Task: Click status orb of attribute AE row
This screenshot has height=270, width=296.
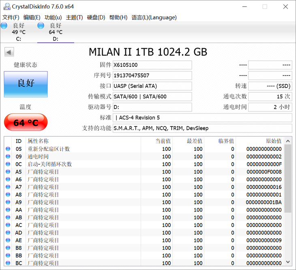Action: point(8,240)
